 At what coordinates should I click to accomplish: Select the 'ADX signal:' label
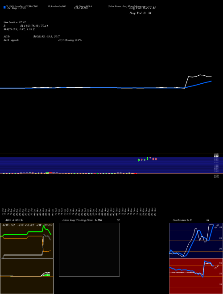tap(11, 40)
